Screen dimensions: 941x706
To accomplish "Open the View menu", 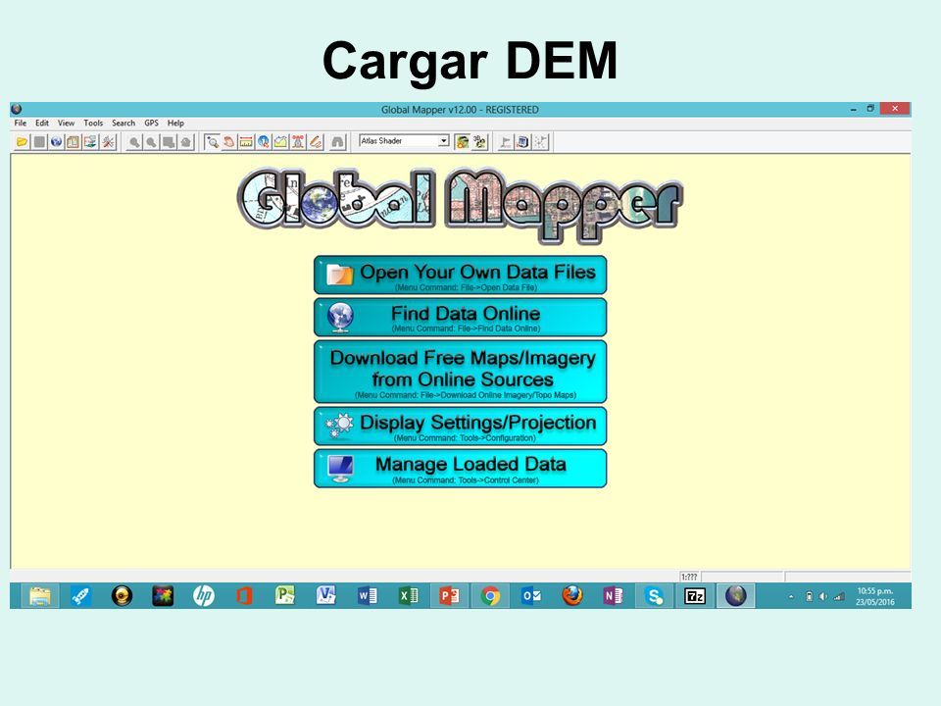I will [x=66, y=124].
